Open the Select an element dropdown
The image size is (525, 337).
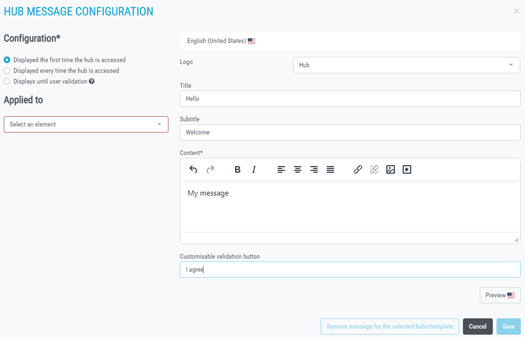pos(86,124)
